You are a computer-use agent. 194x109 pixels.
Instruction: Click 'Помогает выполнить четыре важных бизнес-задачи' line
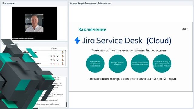click(x=129, y=51)
